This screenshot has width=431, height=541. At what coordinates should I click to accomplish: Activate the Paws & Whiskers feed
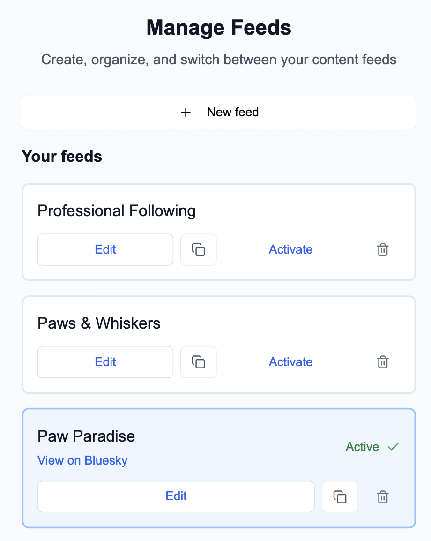[x=290, y=362]
